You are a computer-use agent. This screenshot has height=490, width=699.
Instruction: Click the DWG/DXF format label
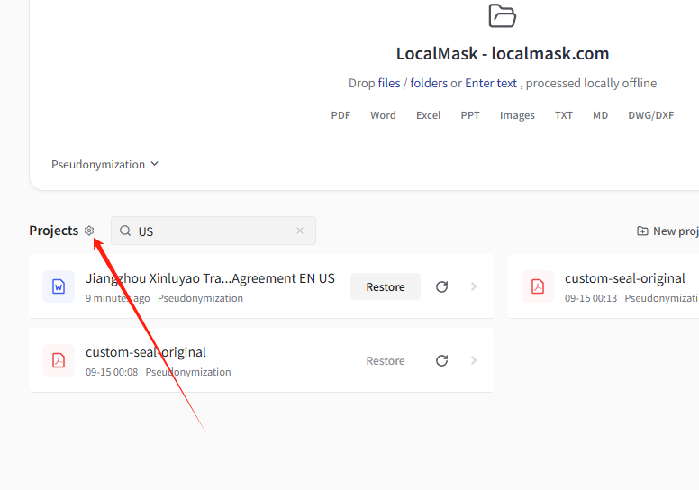(651, 115)
